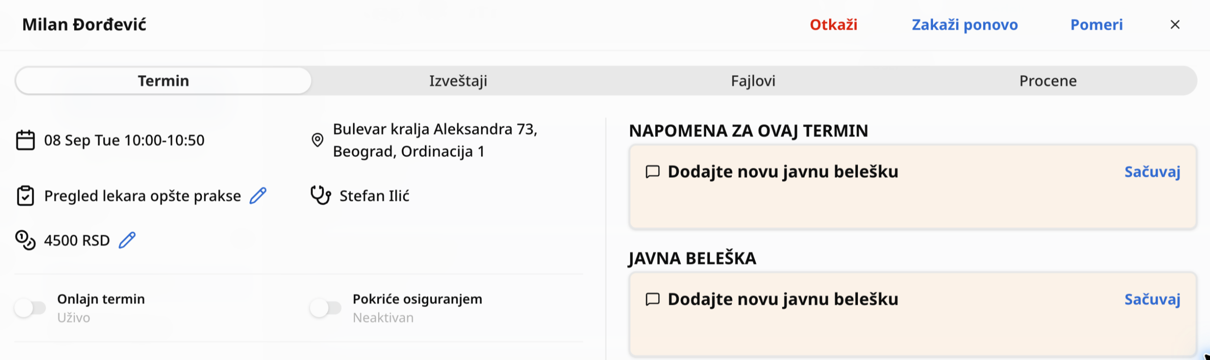Click the location pin icon near address

[318, 140]
